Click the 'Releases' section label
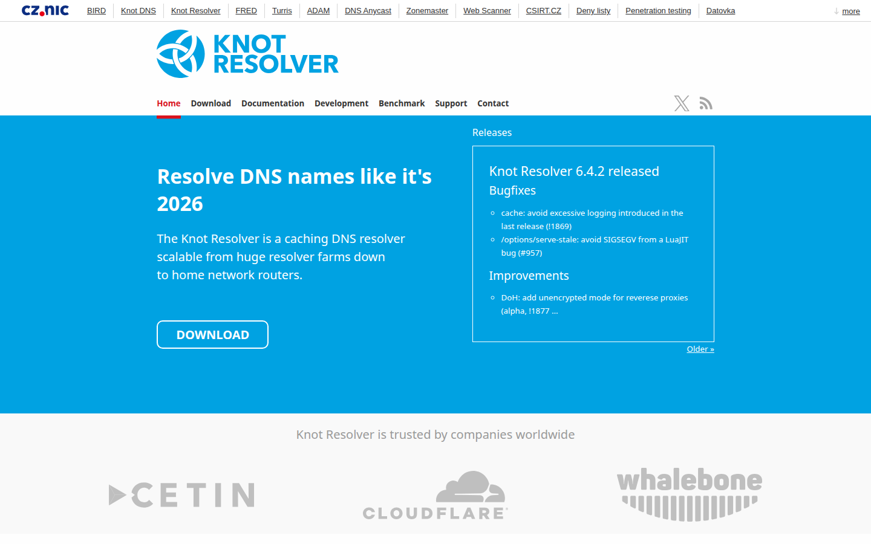Screen dimensions: 871x544 coord(492,132)
